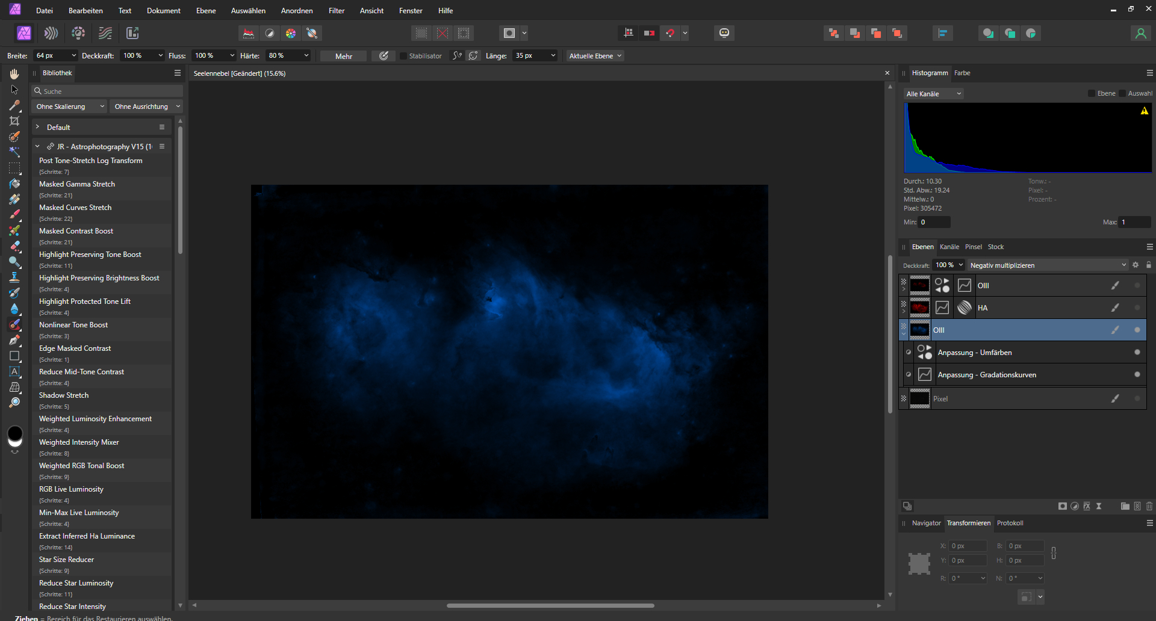Image resolution: width=1156 pixels, height=621 pixels.
Task: Select the Rectangular Marquee tool
Action: click(14, 168)
